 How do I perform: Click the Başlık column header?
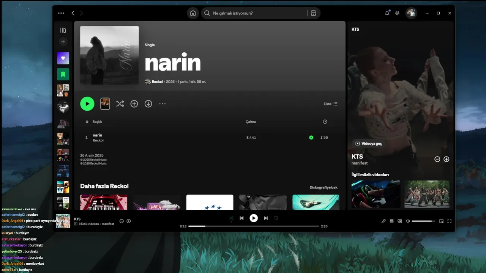coord(97,122)
